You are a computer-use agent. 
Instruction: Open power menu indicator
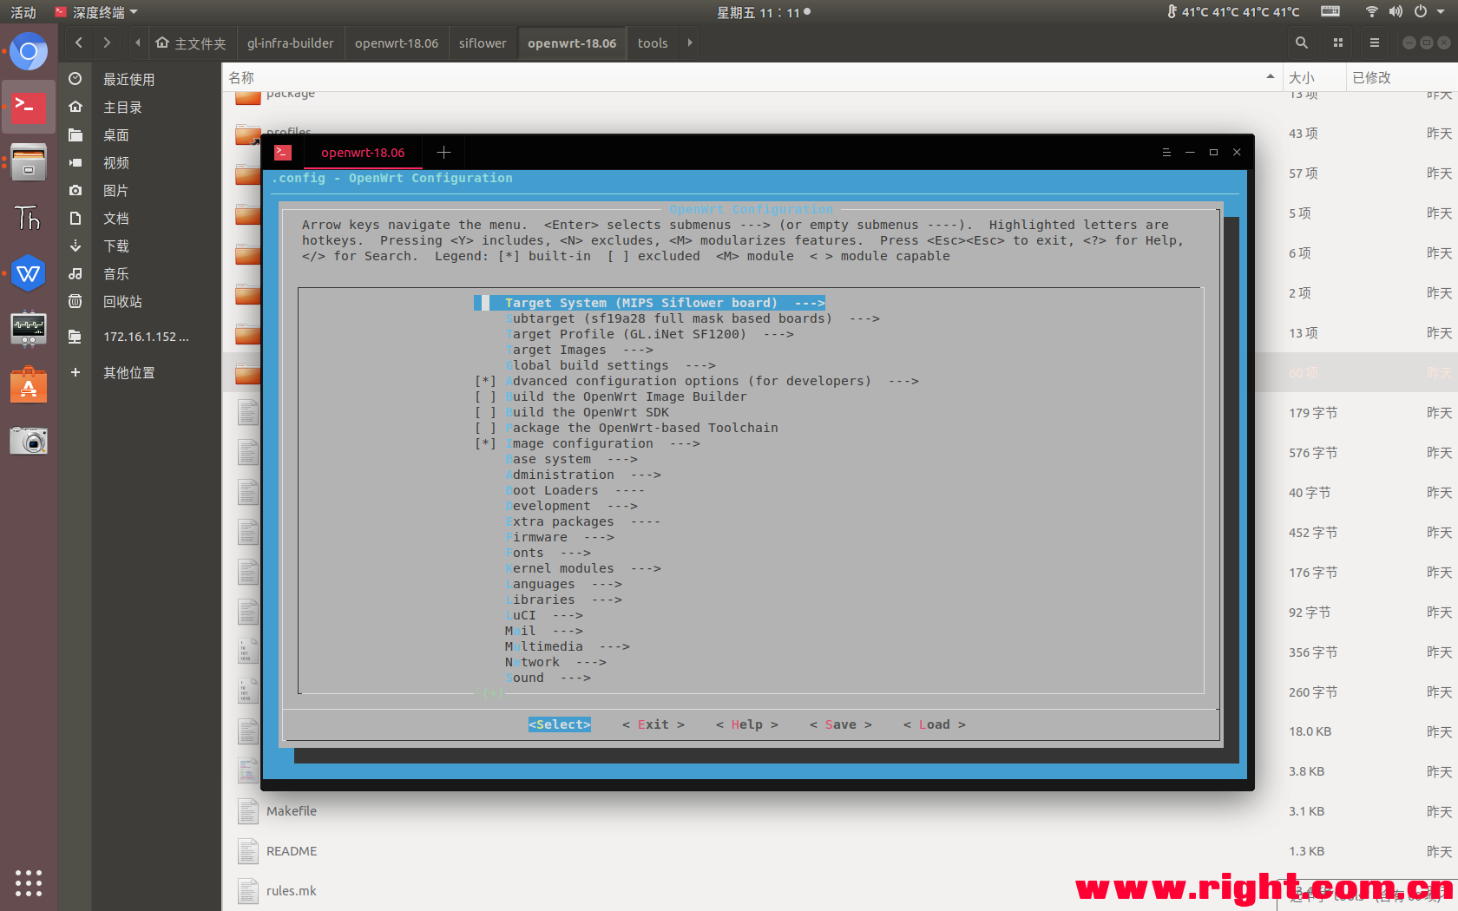point(1421,12)
